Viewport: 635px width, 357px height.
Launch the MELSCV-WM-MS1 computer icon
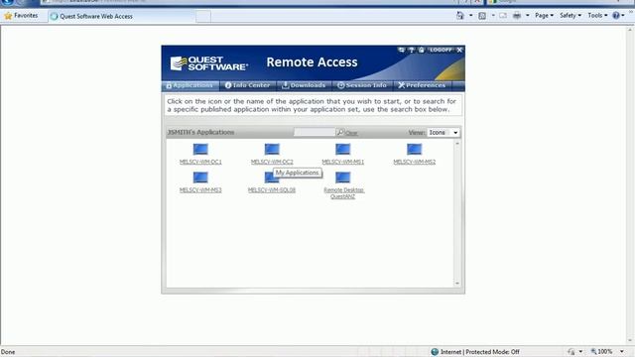point(343,150)
